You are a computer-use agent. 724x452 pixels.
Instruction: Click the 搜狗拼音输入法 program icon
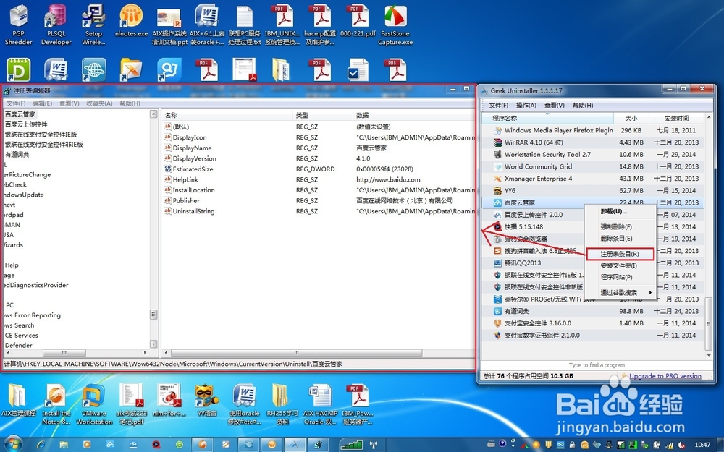coord(497,251)
